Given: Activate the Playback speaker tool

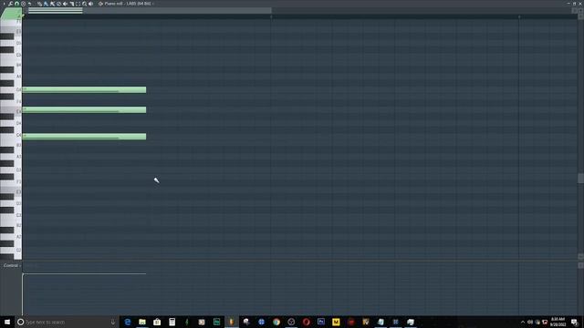Looking at the screenshot, I should click(91, 4).
